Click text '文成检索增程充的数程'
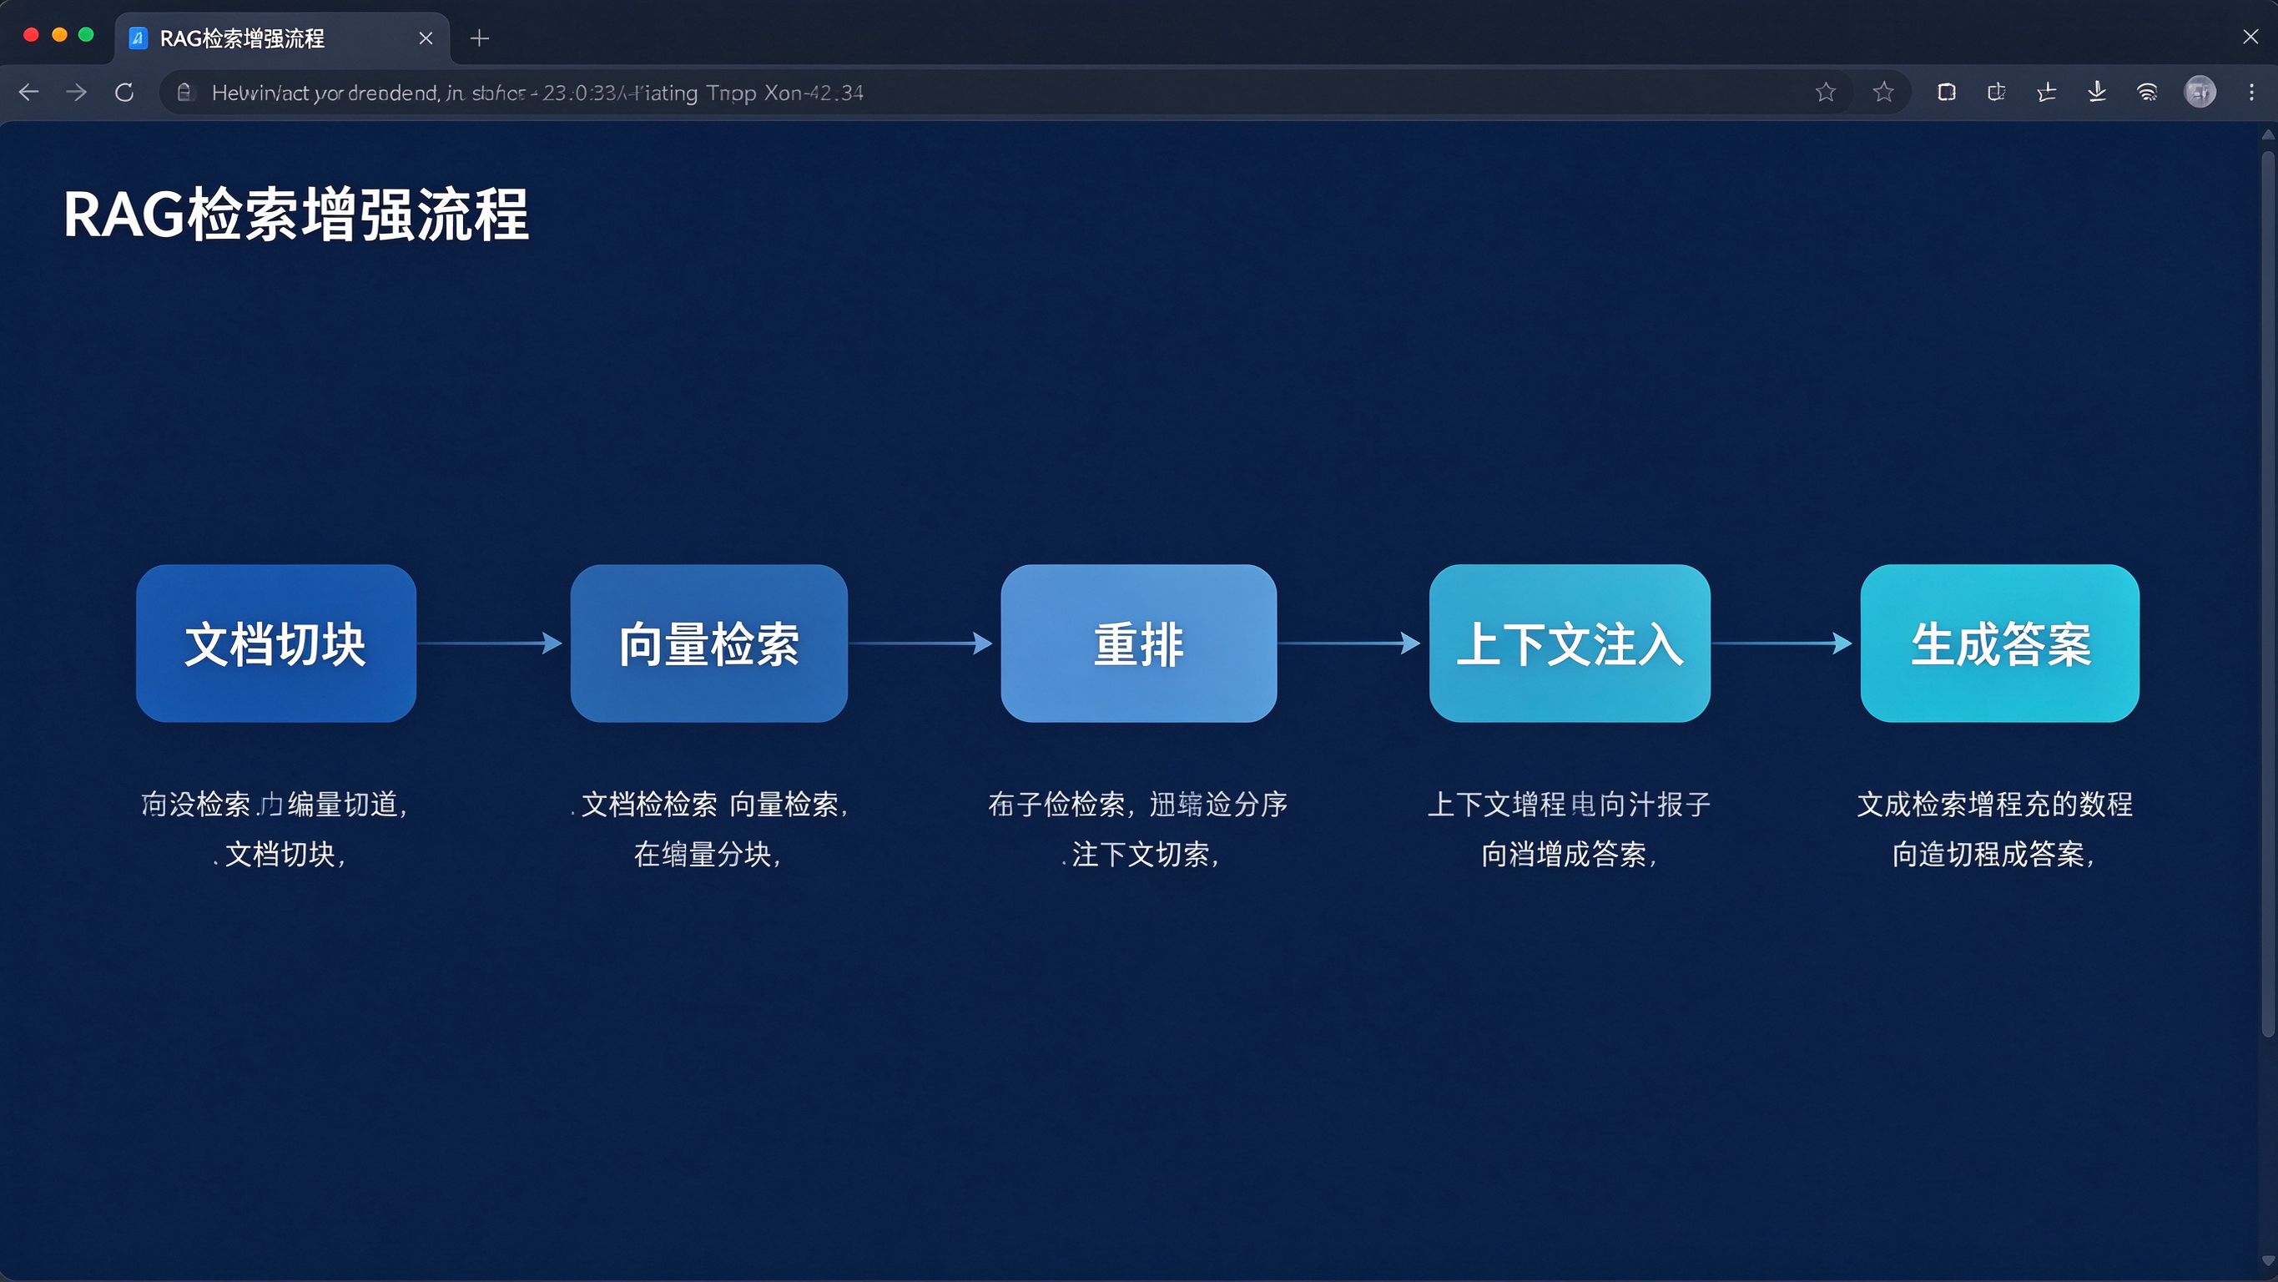The image size is (2278, 1282). point(1995,805)
